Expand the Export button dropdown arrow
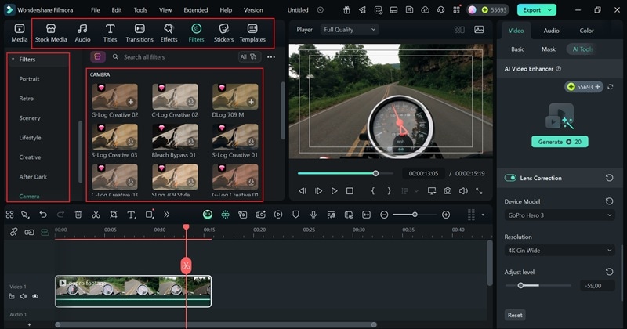Screen dimensions: 627x329 [x=550, y=10]
